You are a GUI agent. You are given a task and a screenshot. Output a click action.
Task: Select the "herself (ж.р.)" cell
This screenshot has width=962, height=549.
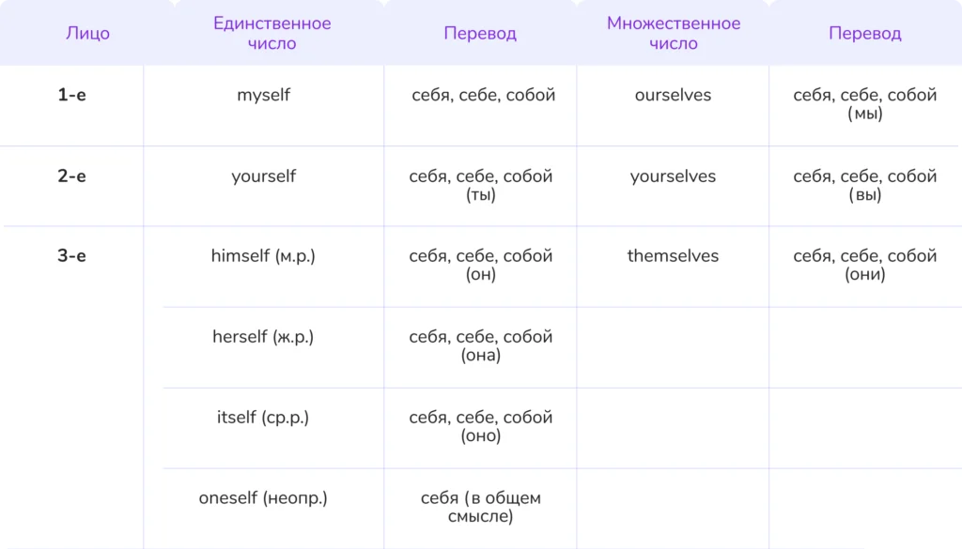pos(264,337)
